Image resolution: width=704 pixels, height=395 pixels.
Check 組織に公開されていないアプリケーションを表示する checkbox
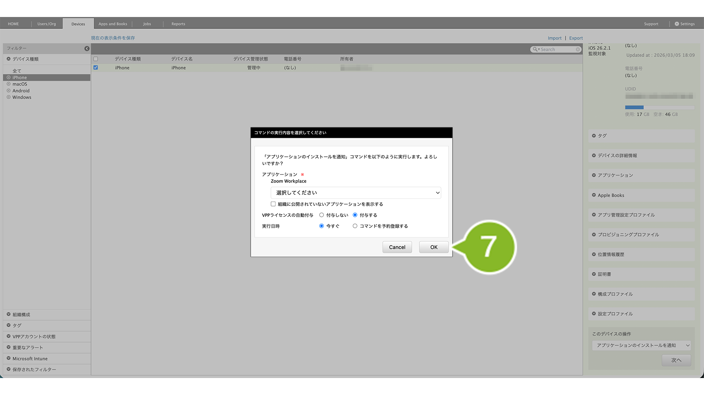(273, 204)
